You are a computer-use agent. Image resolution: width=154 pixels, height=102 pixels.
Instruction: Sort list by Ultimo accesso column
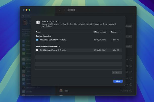pos(100,32)
